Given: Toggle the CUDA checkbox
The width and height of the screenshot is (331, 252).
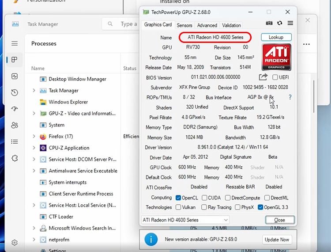Looking at the screenshot, I should tap(204, 198).
